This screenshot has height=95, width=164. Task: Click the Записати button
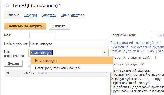59,26
